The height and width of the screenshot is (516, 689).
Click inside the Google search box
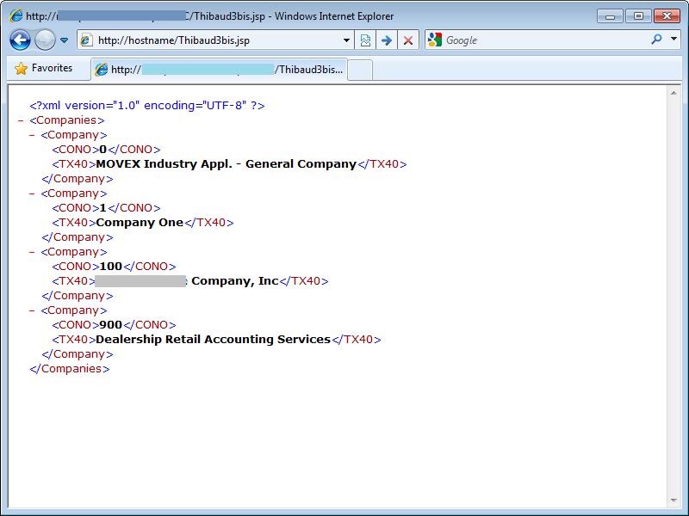click(543, 40)
